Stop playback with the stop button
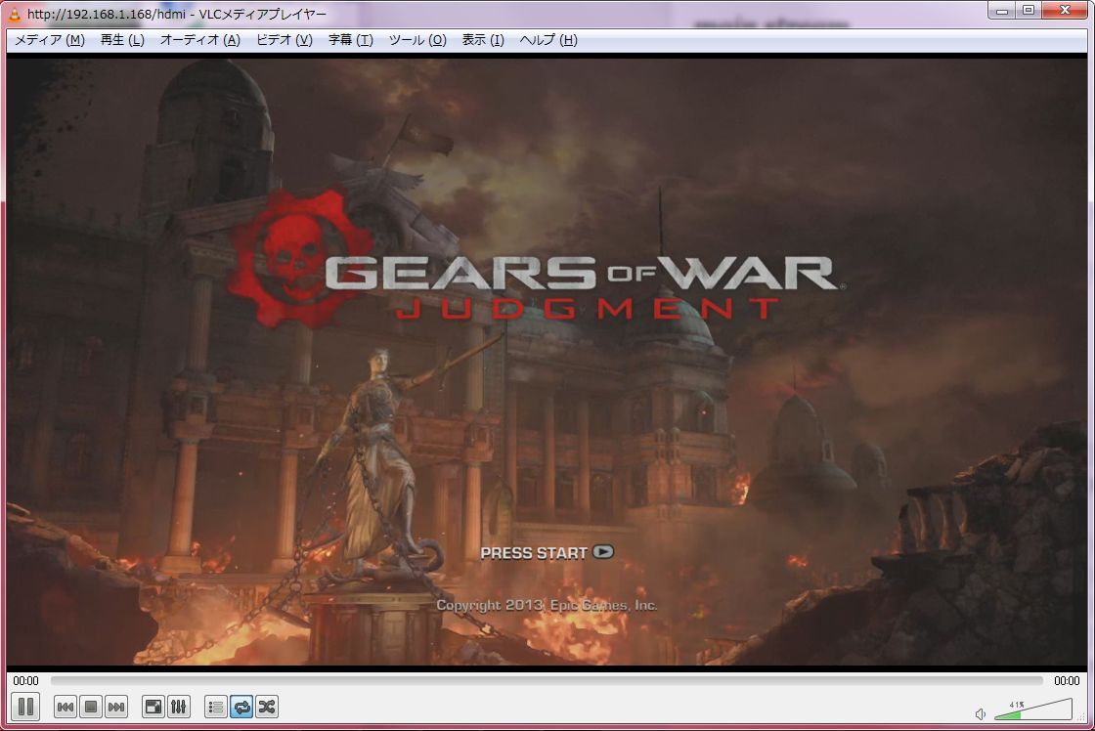Viewport: 1095px width, 731px height. pos(91,708)
